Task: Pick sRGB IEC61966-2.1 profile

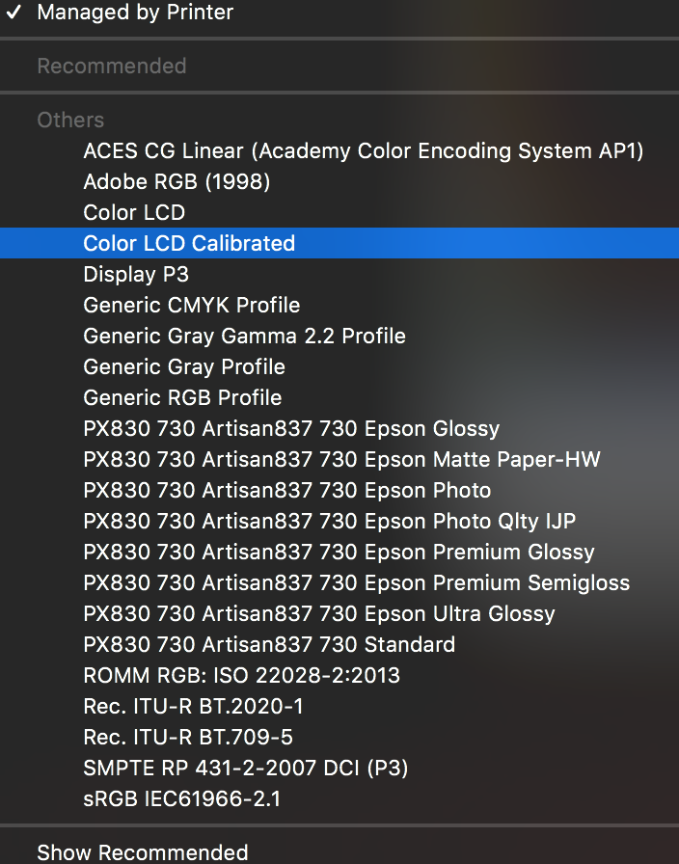Action: 181,798
